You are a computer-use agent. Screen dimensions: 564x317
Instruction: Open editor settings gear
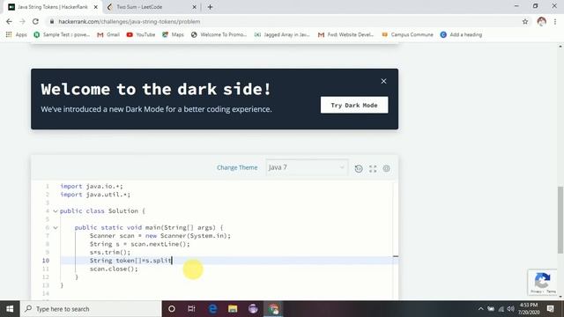coord(386,168)
